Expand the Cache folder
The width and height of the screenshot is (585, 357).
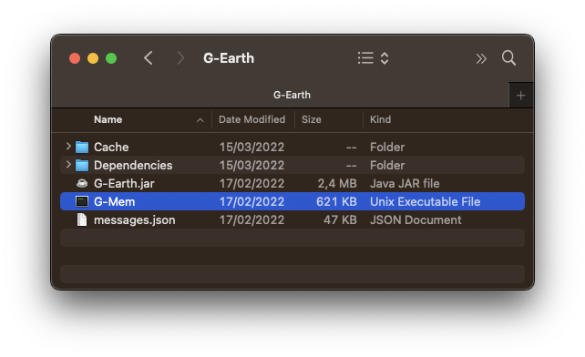pos(68,147)
